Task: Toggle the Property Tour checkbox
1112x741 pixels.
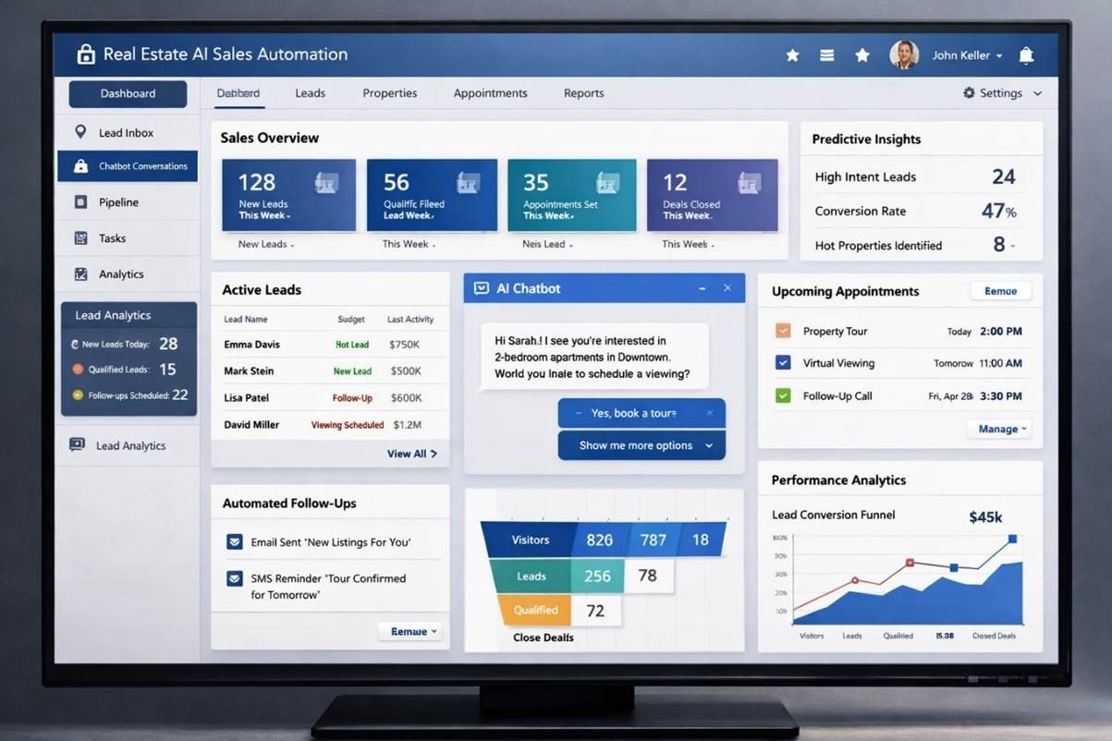Action: click(783, 331)
